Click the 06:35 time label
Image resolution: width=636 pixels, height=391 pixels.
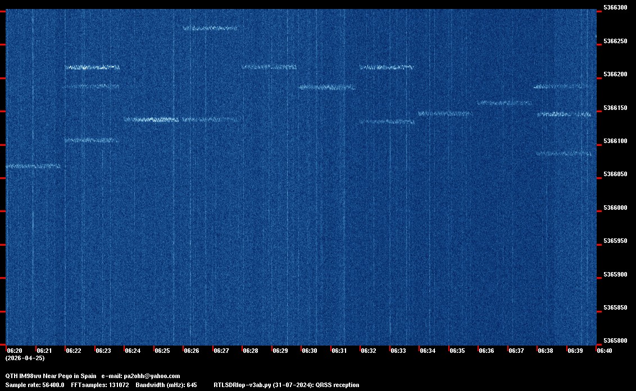click(x=457, y=351)
